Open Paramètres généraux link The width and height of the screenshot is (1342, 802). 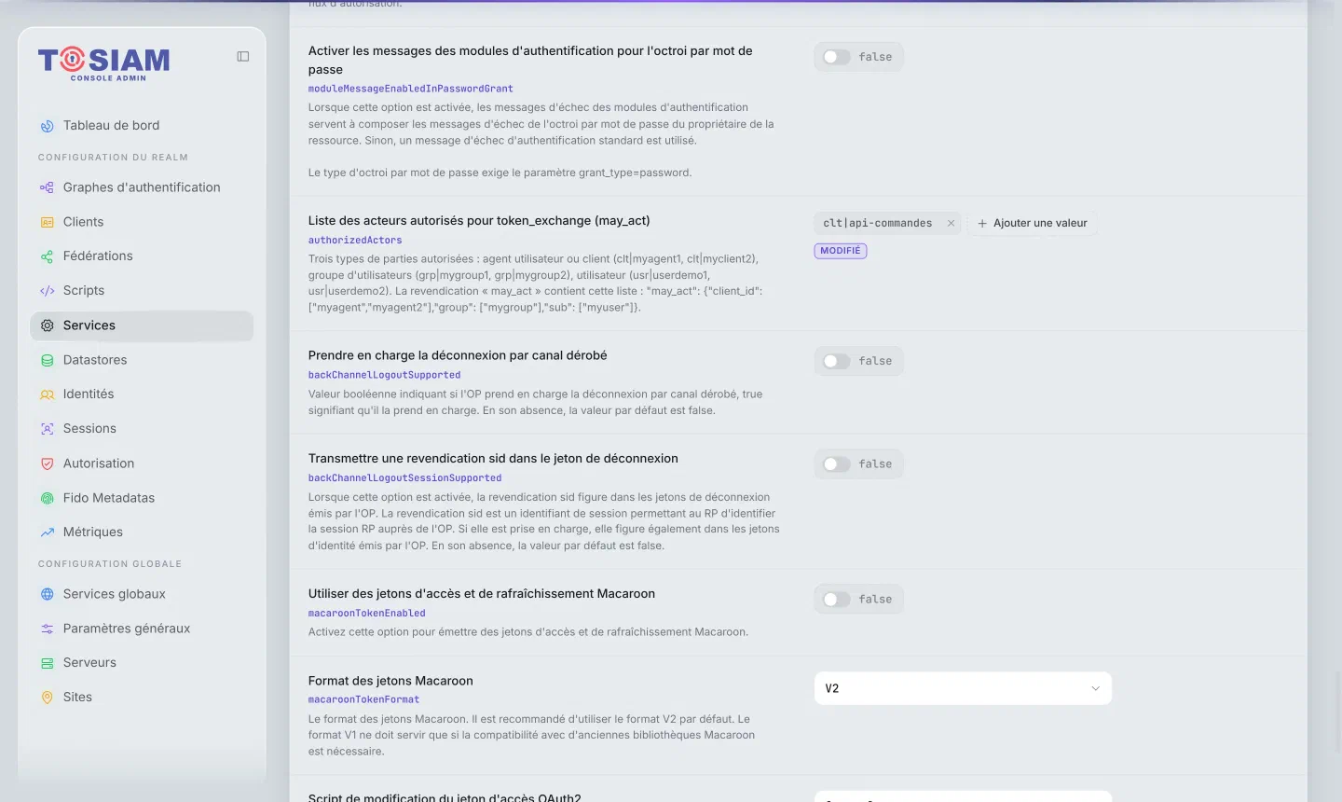pyautogui.click(x=142, y=629)
